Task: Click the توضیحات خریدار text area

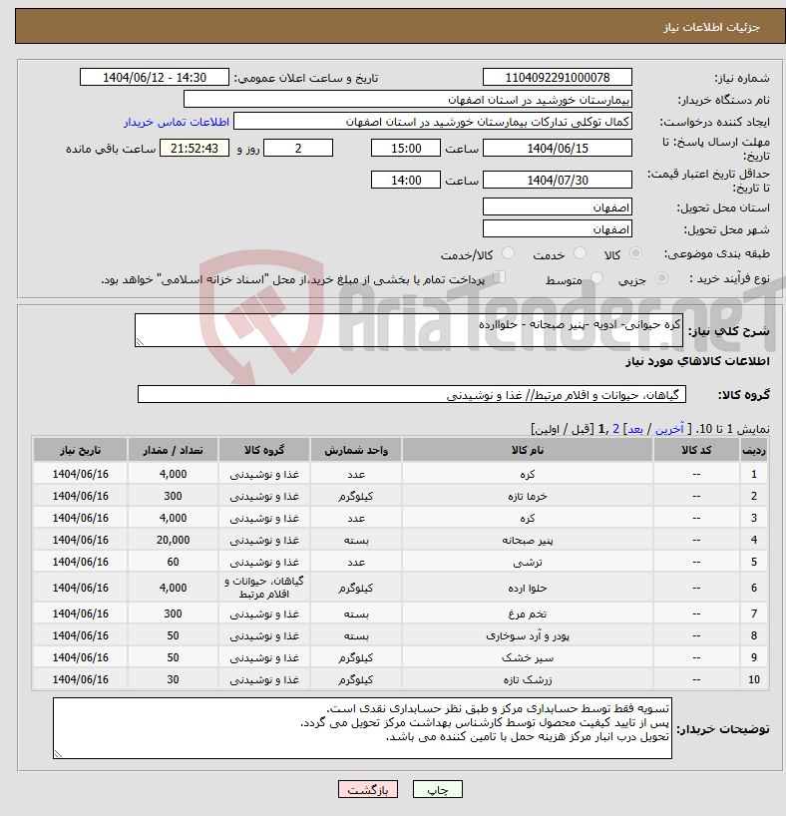Action: tap(362, 728)
